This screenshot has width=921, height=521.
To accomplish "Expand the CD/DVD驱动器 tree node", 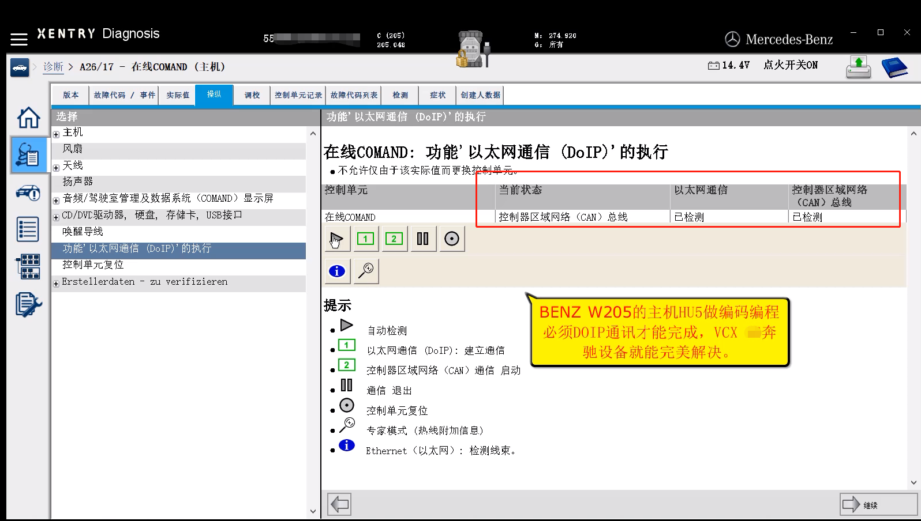I will [56, 218].
